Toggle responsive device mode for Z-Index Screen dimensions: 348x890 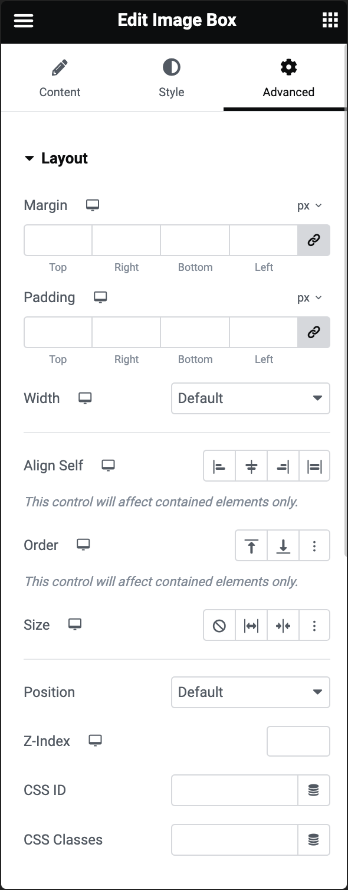tap(95, 741)
